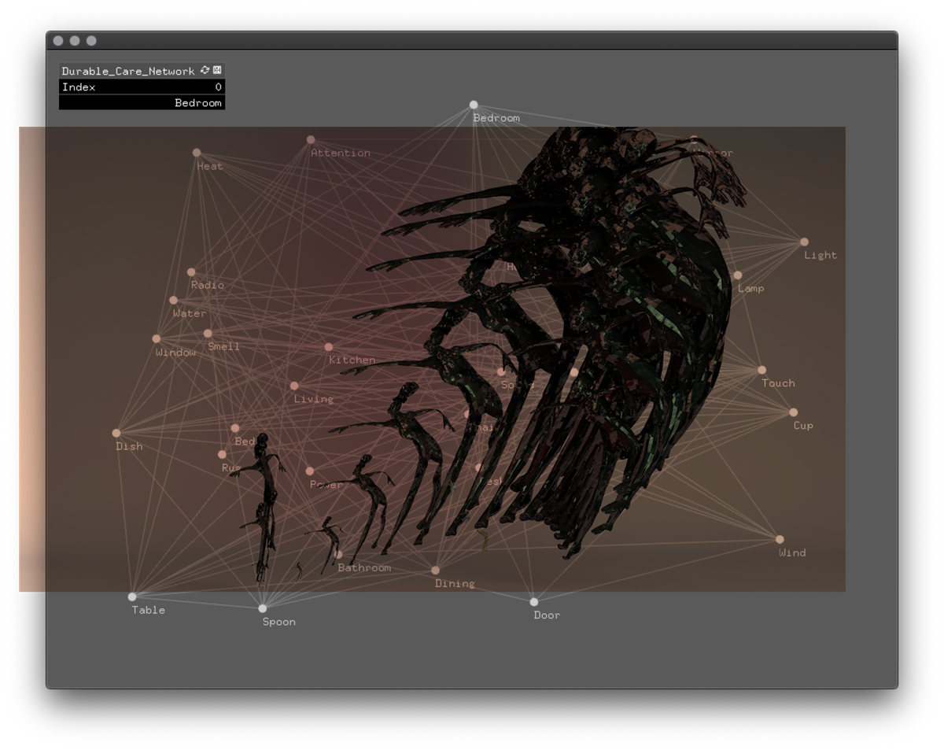Select the Light node on the right edge
Viewport: 944px width, 750px height.
[803, 242]
